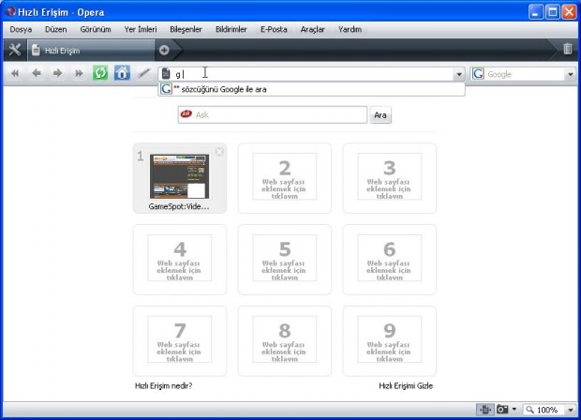Open the Bildirimler menu

coord(231,30)
